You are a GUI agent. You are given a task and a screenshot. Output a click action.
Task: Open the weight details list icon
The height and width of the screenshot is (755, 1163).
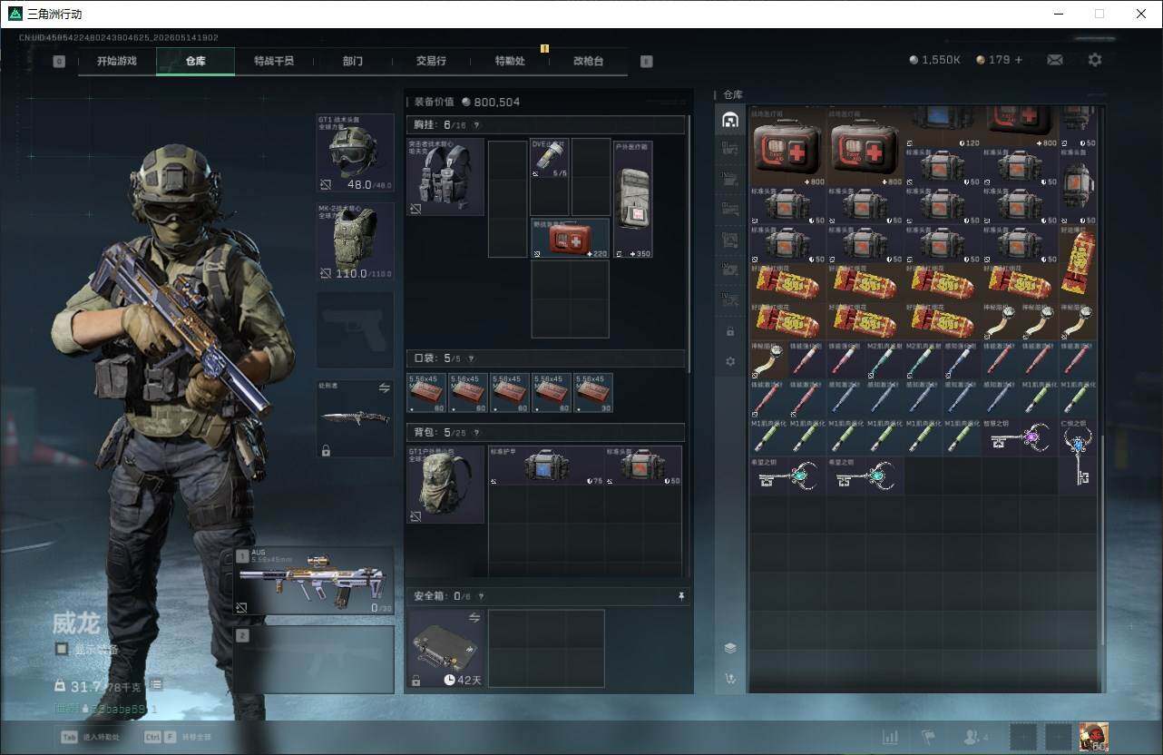156,685
